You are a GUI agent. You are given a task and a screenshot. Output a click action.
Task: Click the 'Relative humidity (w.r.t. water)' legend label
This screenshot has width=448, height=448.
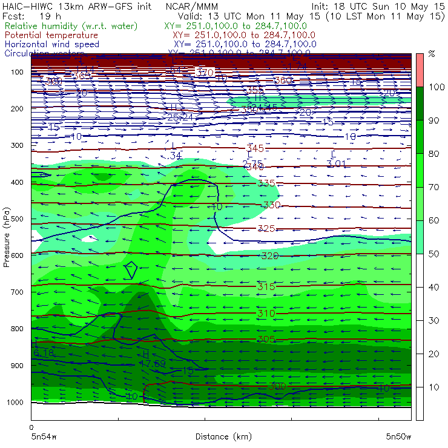[x=71, y=26]
